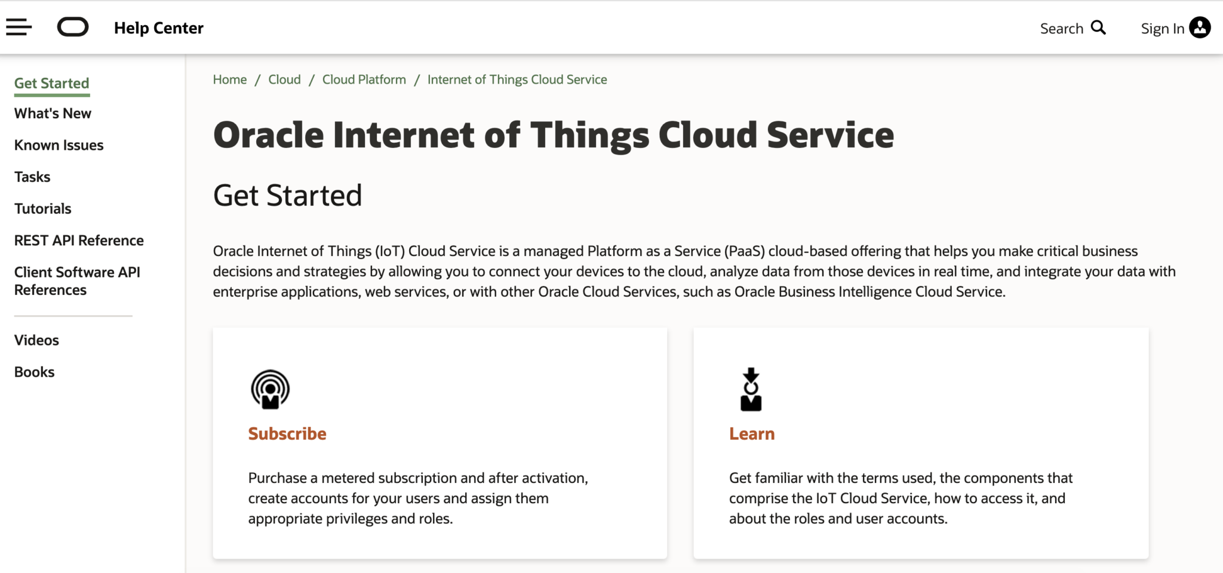Screen dimensions: 1223x573
Task: Click the Home breadcrumb link
Action: [x=229, y=79]
